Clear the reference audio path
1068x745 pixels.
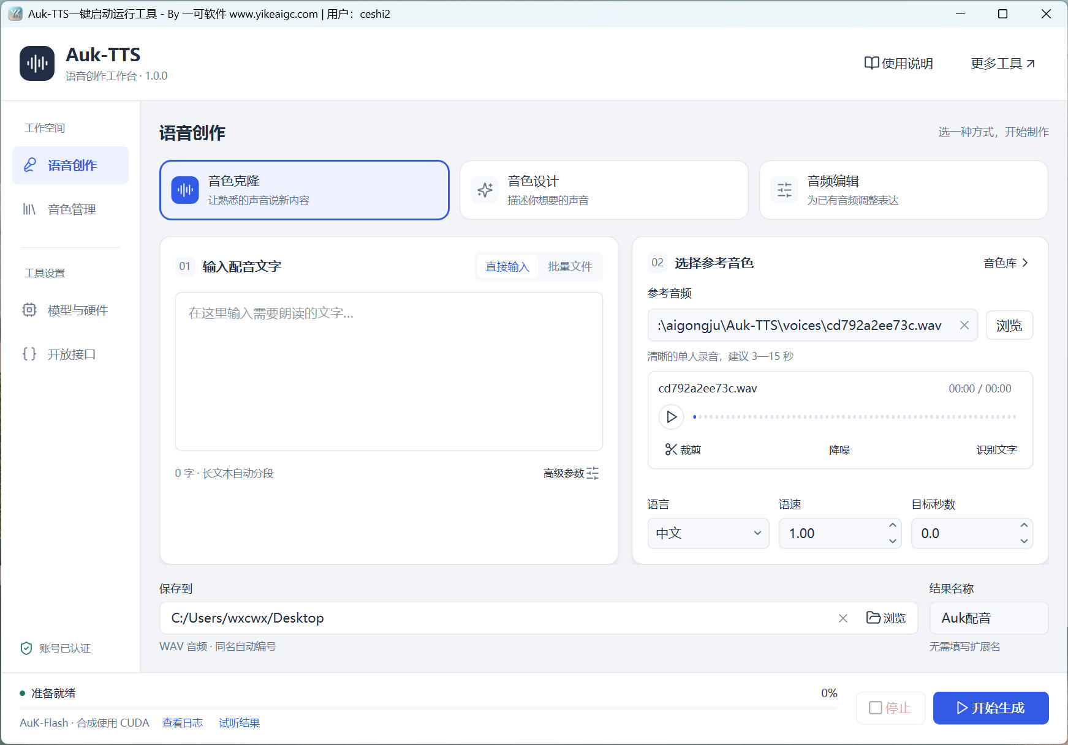(x=964, y=325)
